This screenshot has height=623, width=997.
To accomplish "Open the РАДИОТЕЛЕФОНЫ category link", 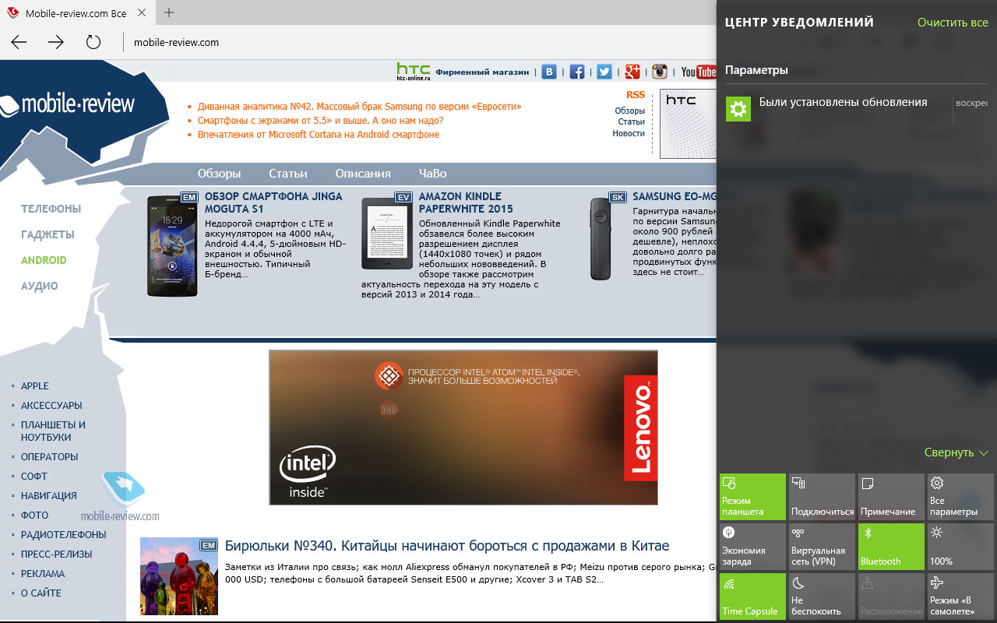I will pyautogui.click(x=64, y=535).
